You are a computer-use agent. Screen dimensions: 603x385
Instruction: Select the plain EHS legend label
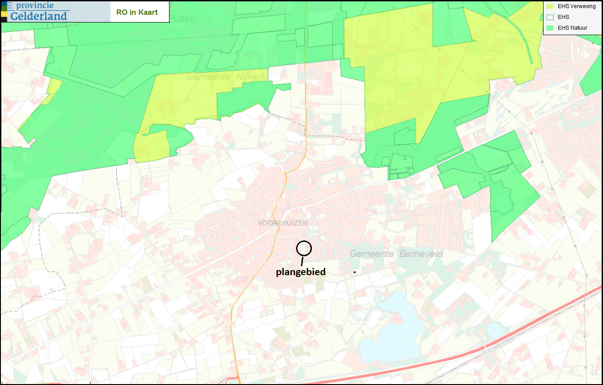click(563, 17)
